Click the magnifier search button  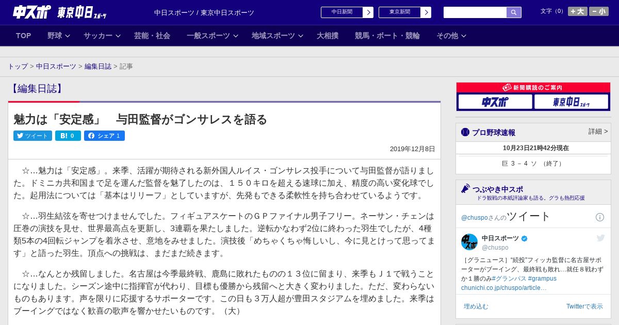pyautogui.click(x=514, y=12)
